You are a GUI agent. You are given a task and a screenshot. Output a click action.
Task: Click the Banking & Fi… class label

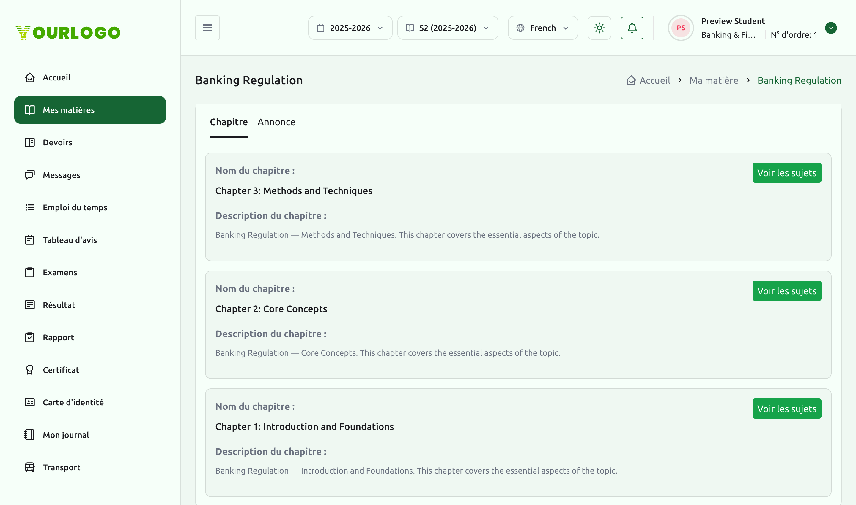click(728, 35)
